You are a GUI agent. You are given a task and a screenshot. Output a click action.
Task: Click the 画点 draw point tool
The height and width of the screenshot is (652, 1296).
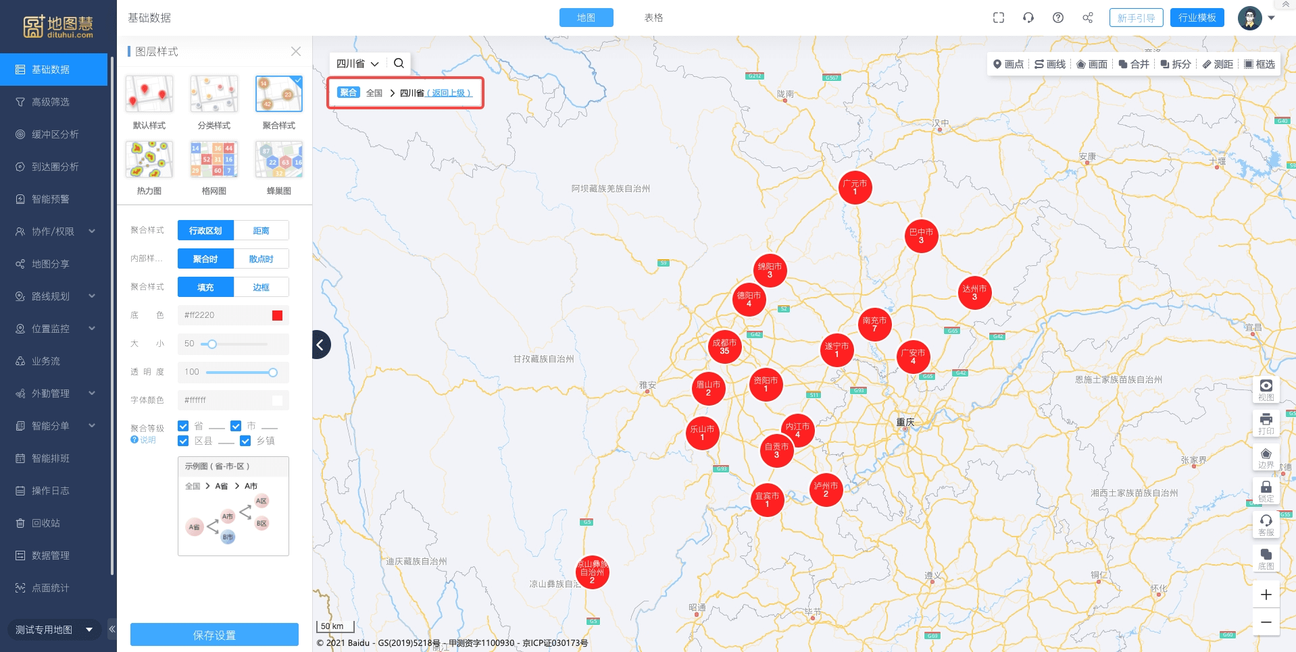coord(1007,64)
